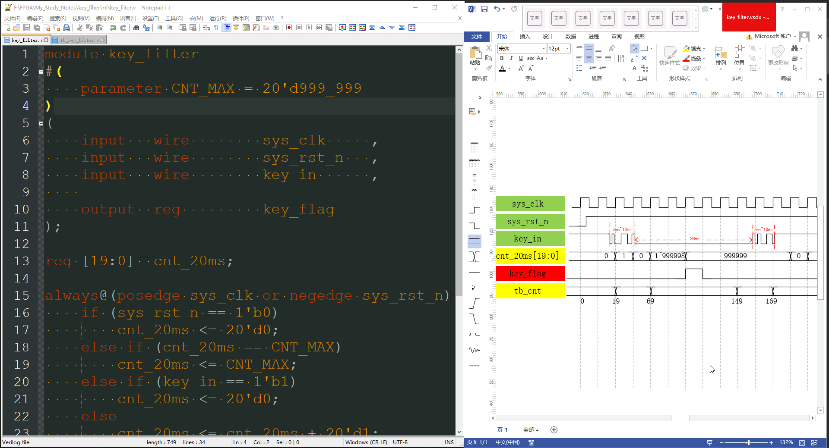Click the INS indicator in the Notepad++ status bar
The image size is (829, 448).
tap(449, 442)
